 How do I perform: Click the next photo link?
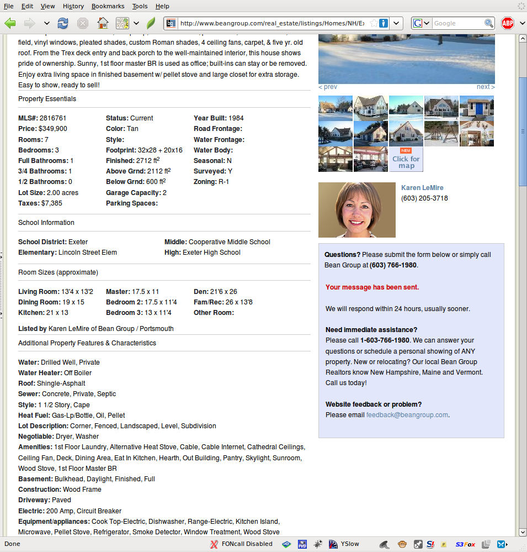[486, 87]
